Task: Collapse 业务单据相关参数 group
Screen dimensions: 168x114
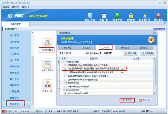Action: (x=61, y=62)
